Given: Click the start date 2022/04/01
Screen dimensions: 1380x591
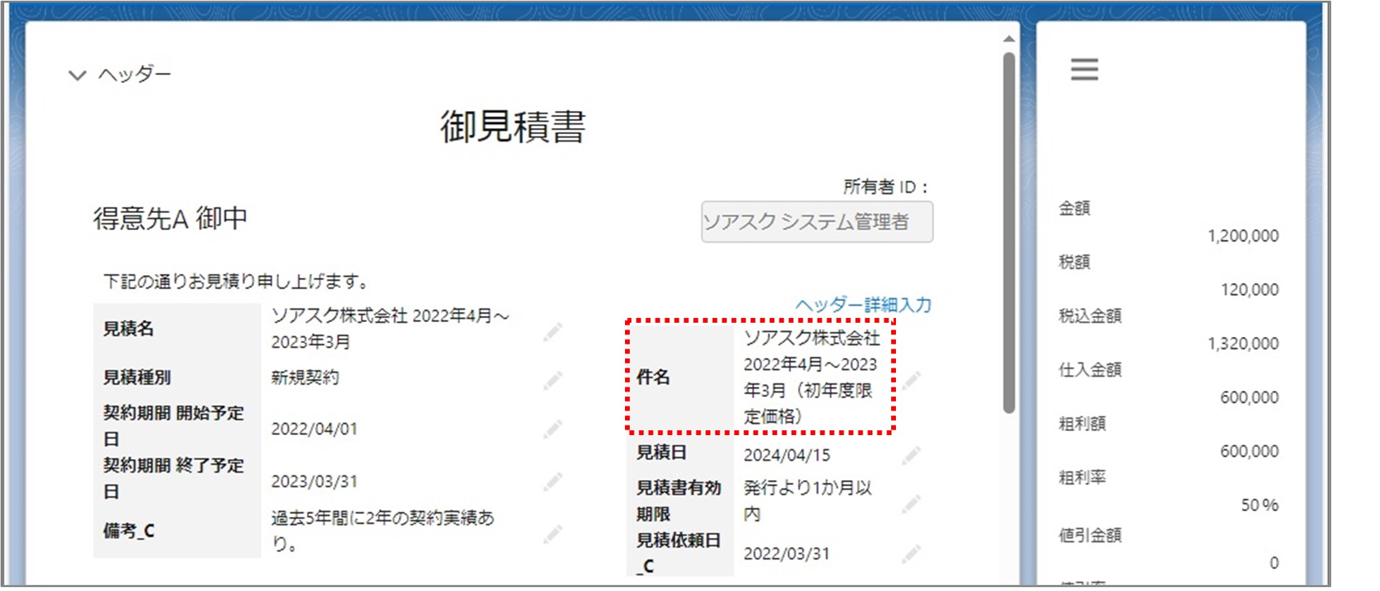Looking at the screenshot, I should (314, 429).
